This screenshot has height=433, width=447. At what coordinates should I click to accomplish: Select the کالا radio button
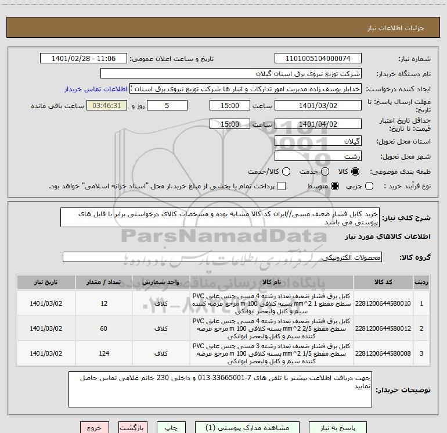355,171
